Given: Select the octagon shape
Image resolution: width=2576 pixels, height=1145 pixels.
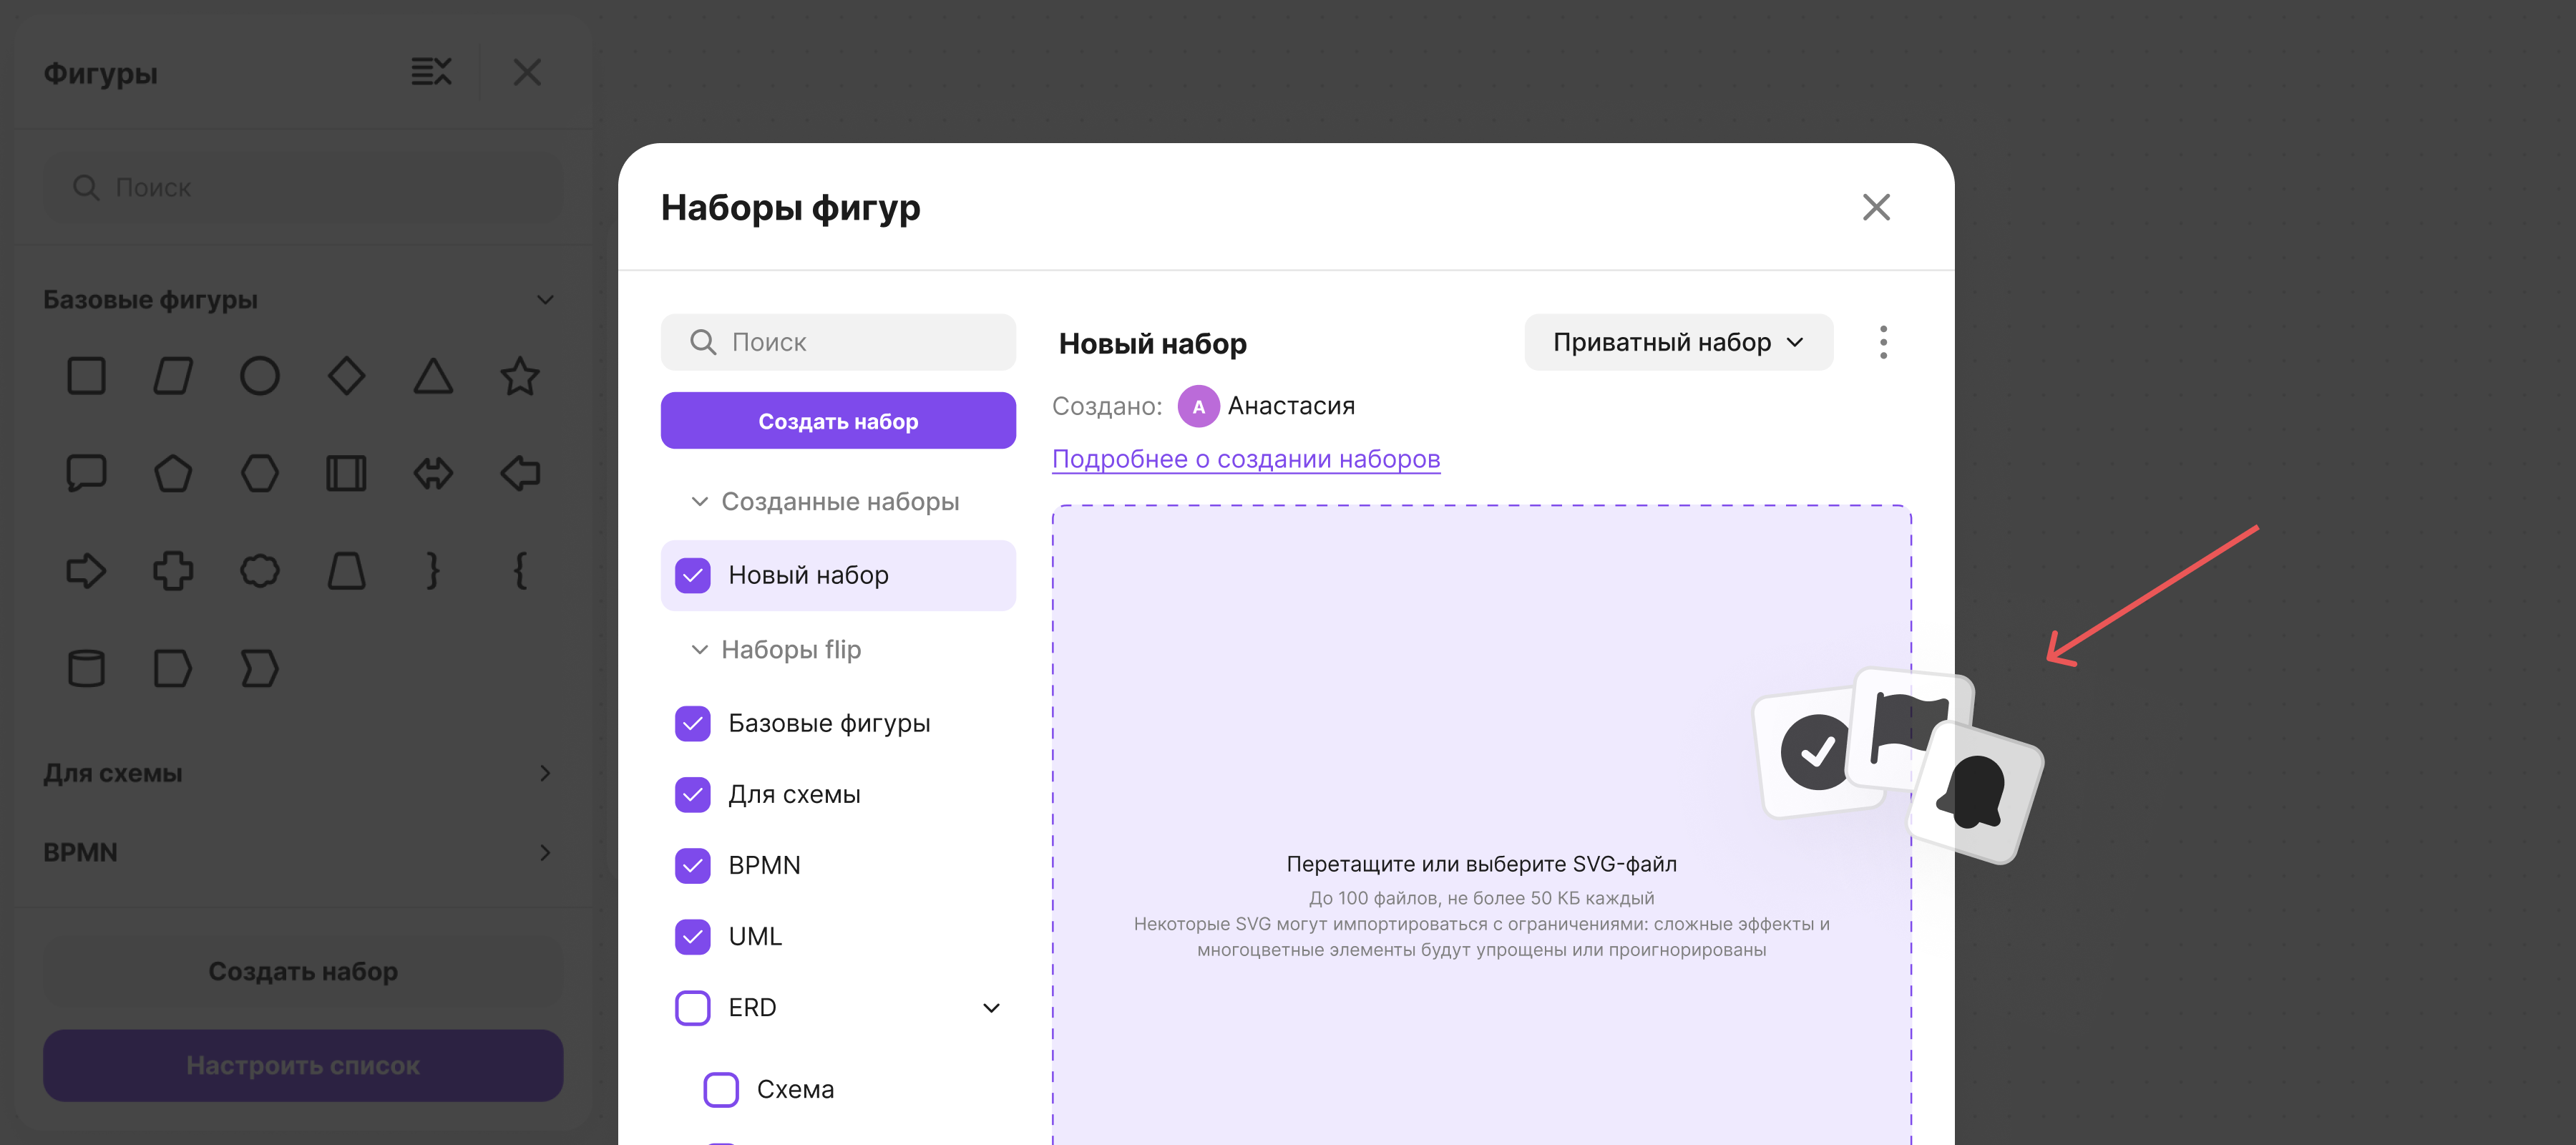Looking at the screenshot, I should pyautogui.click(x=260, y=571).
